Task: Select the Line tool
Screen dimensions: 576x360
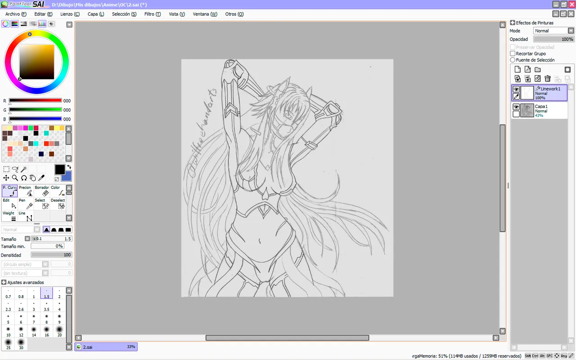Action: click(x=26, y=216)
